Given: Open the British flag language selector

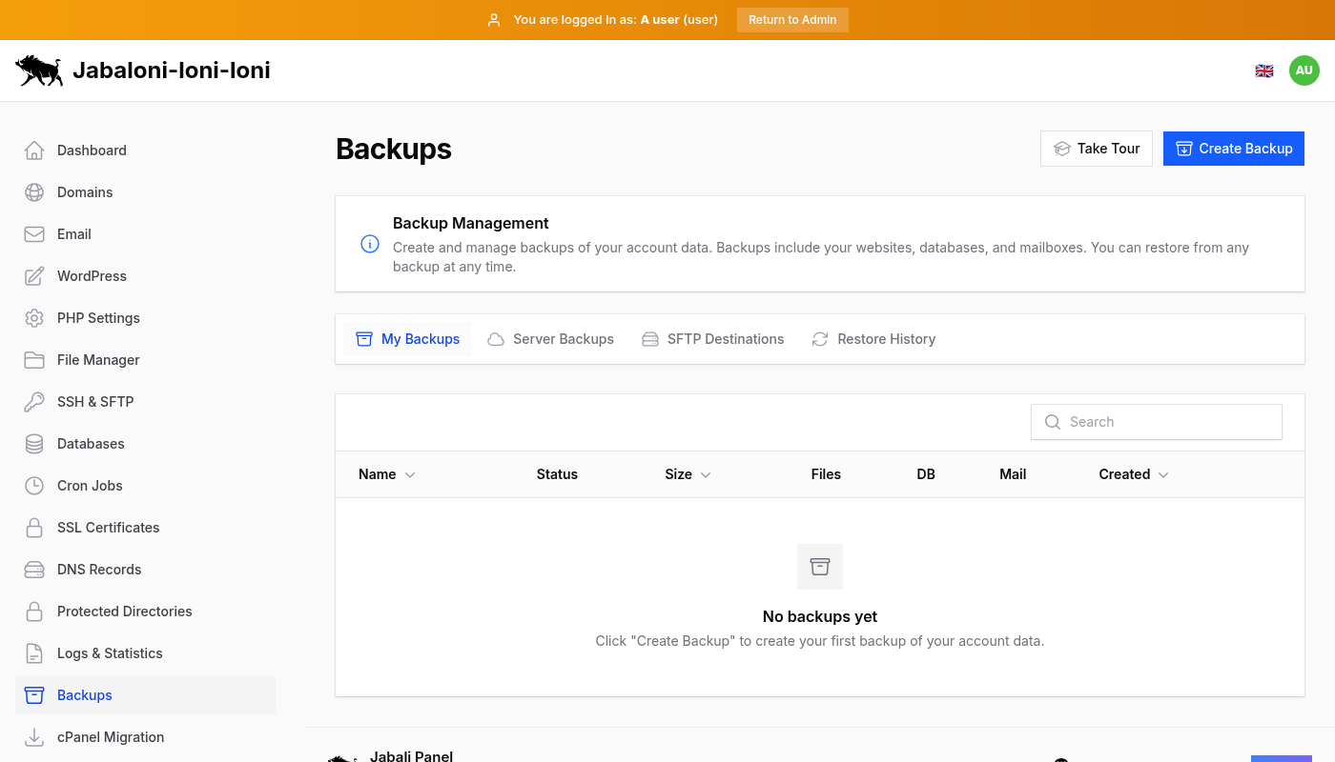Looking at the screenshot, I should click(1263, 70).
